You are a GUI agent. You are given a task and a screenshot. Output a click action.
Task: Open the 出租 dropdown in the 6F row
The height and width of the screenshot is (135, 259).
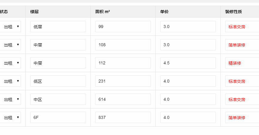pos(10,117)
